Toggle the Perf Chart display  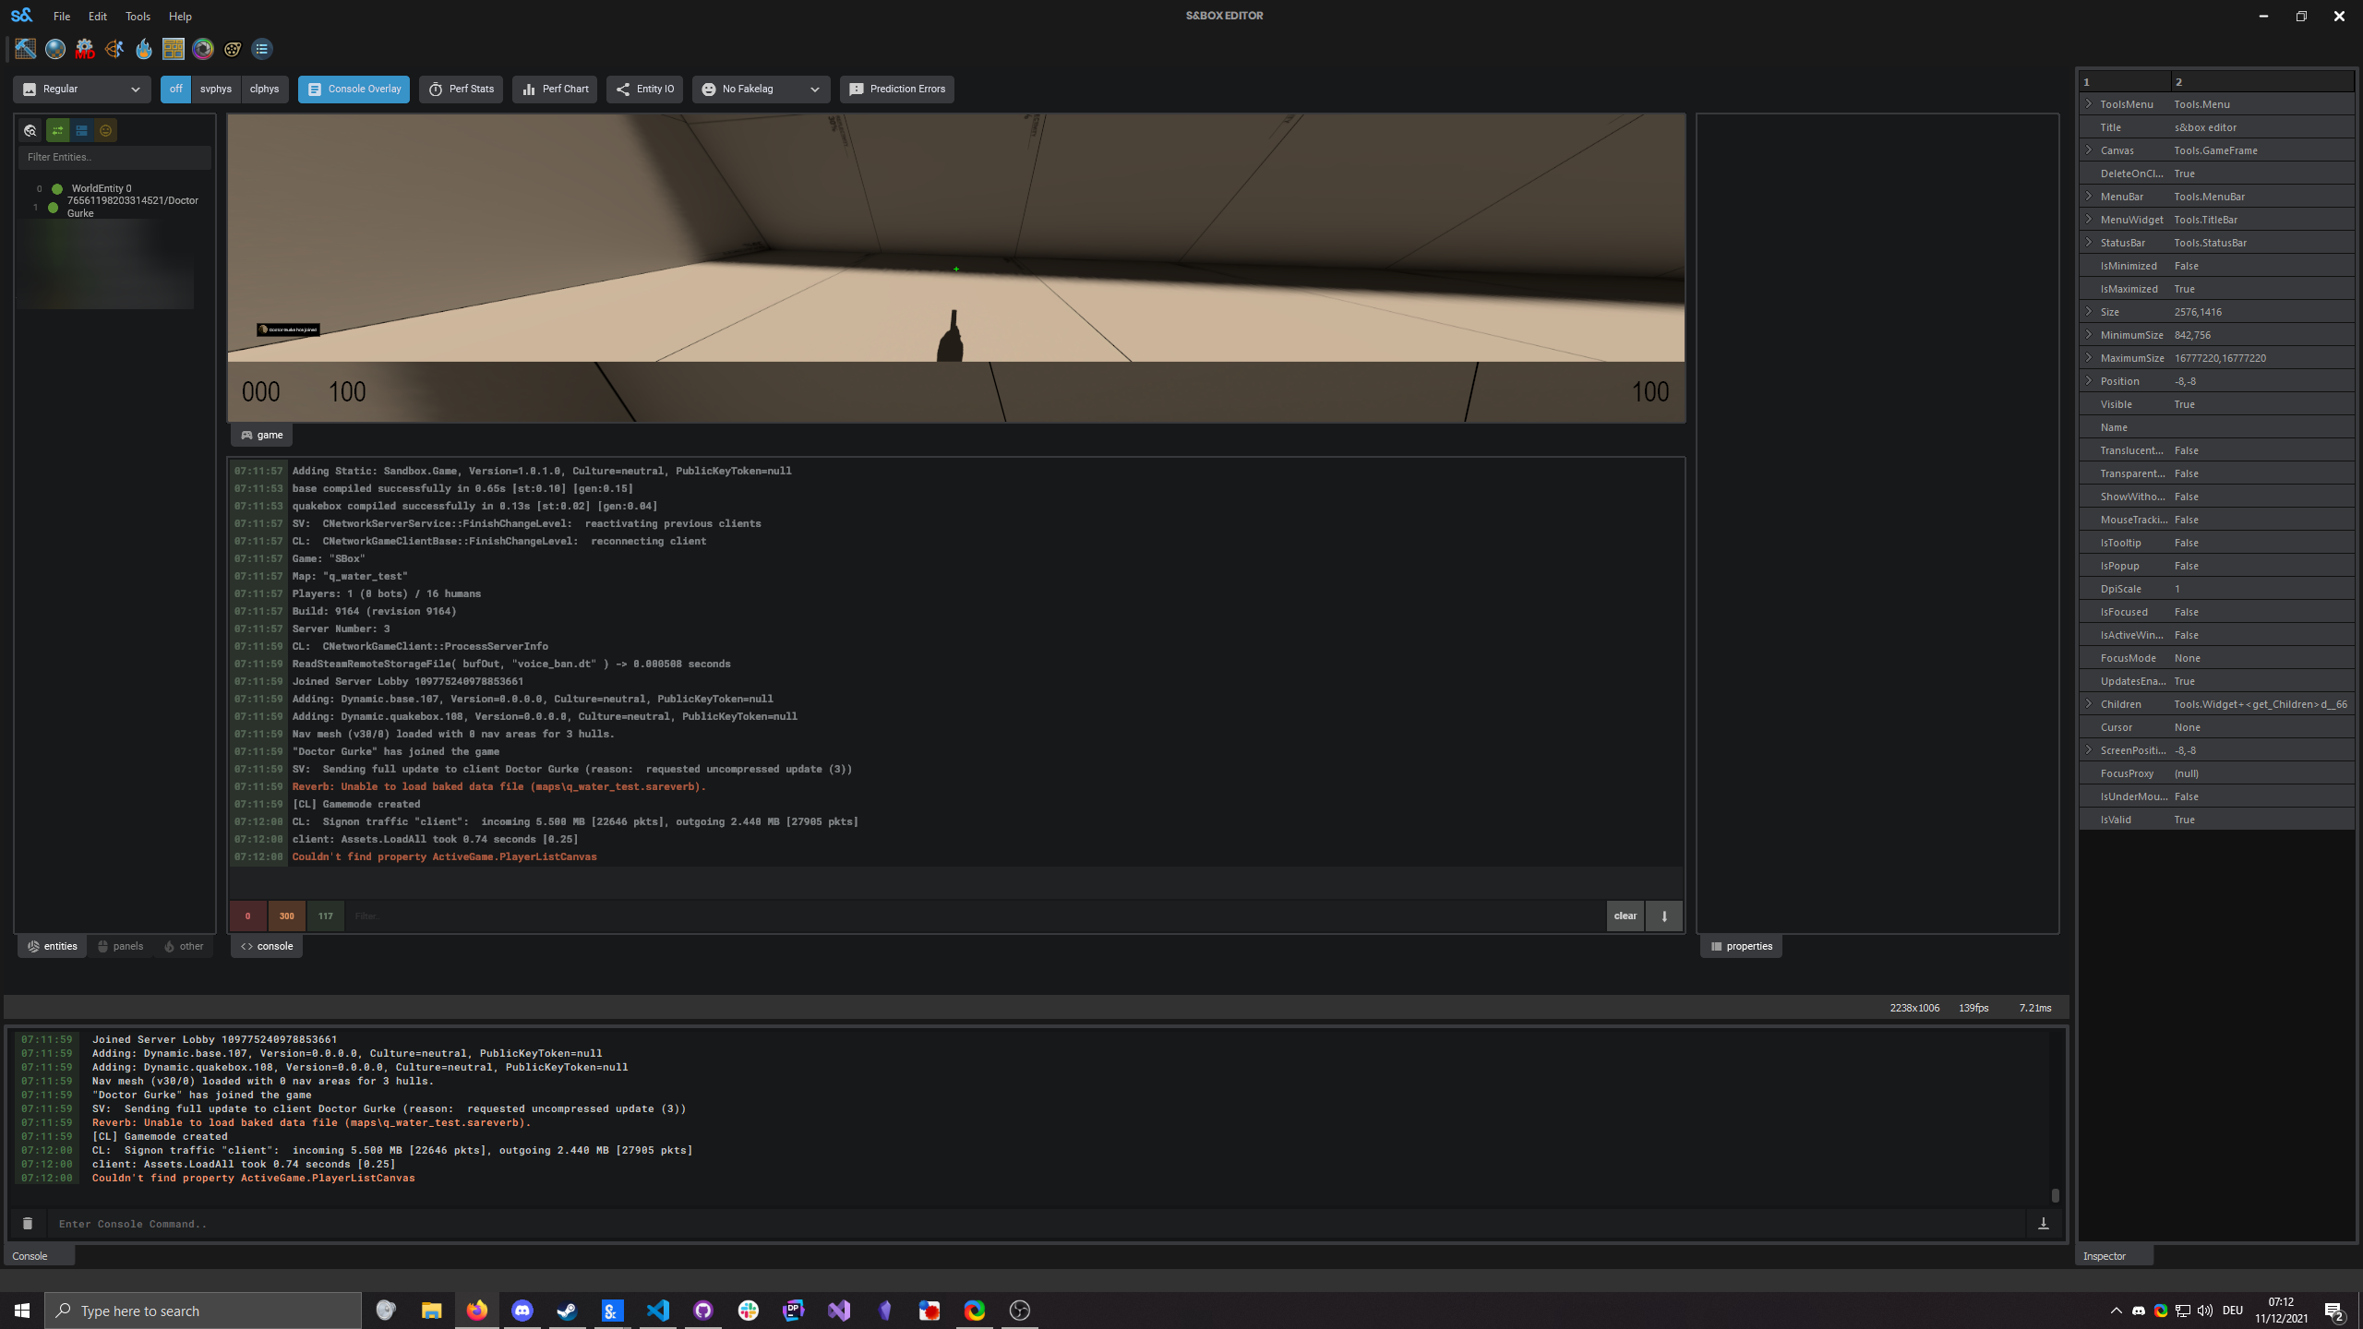click(x=555, y=90)
